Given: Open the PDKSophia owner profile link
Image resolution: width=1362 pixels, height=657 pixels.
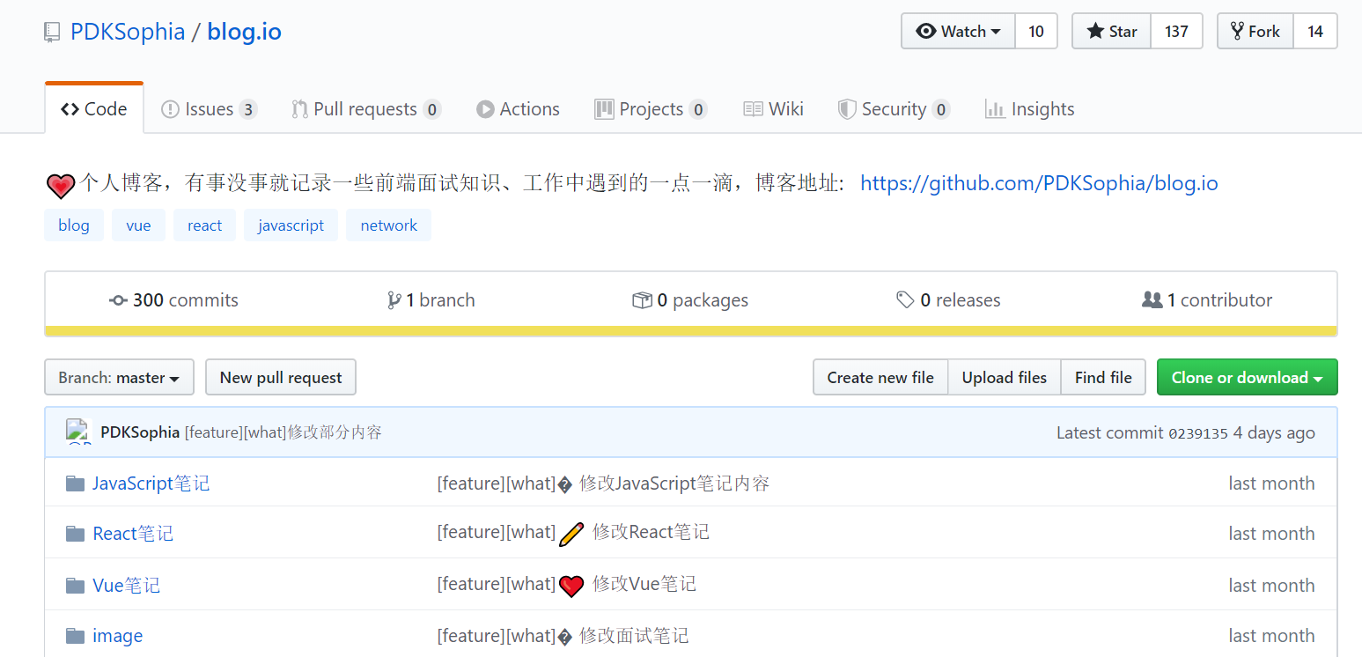Looking at the screenshot, I should pos(128,33).
